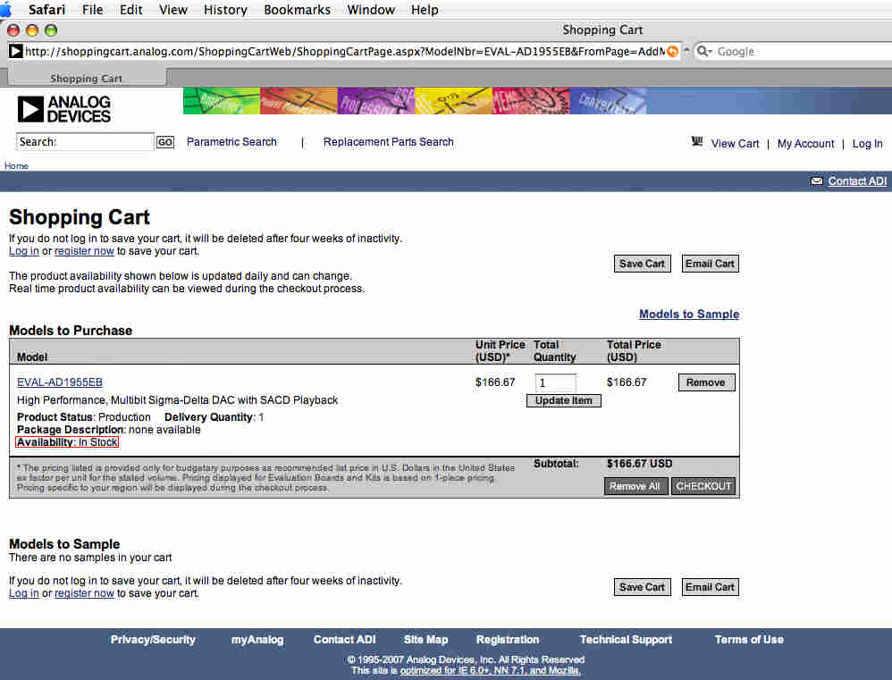The image size is (892, 680).
Task: Open the View menu
Action: coord(173,10)
